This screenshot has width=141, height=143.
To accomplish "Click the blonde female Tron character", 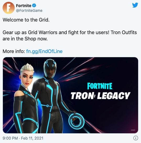I will [x=26, y=98].
